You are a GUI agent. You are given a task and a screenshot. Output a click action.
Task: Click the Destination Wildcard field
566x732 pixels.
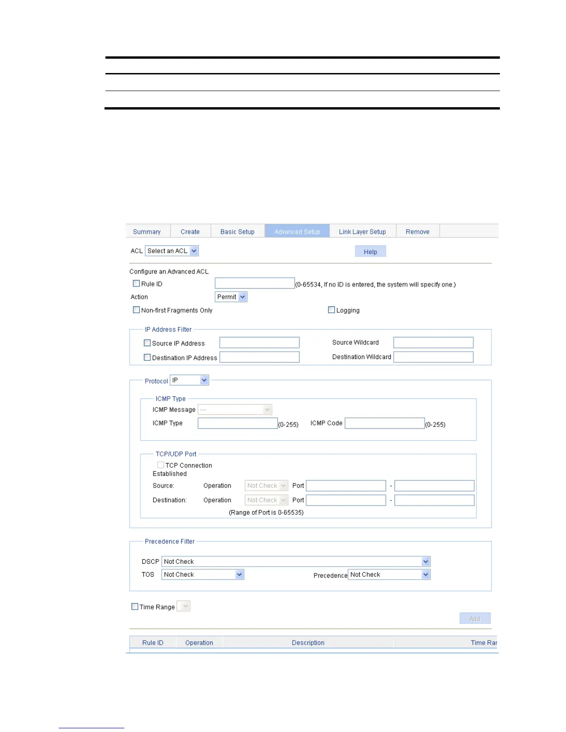point(433,357)
